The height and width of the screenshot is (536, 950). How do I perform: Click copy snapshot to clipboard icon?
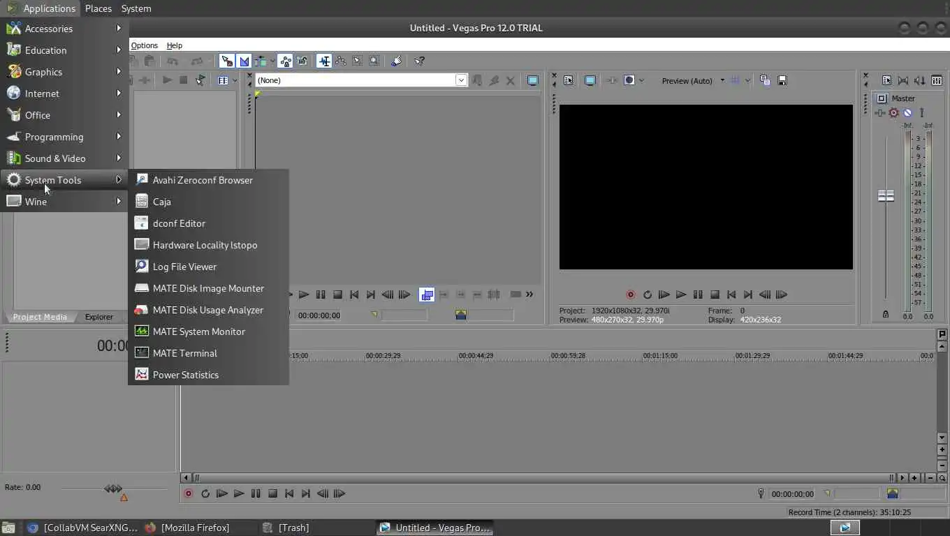(765, 80)
